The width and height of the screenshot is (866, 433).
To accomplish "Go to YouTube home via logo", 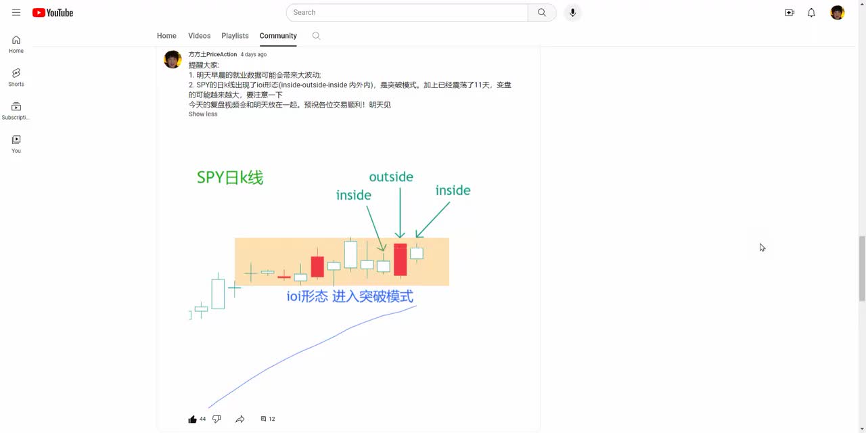I will [x=52, y=13].
